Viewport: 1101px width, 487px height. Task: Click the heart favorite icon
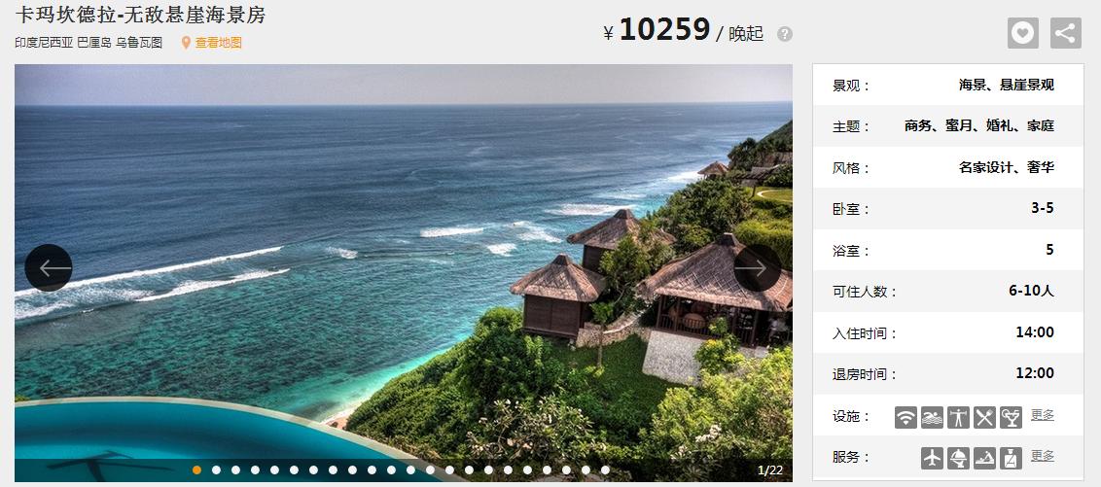pyautogui.click(x=1022, y=33)
